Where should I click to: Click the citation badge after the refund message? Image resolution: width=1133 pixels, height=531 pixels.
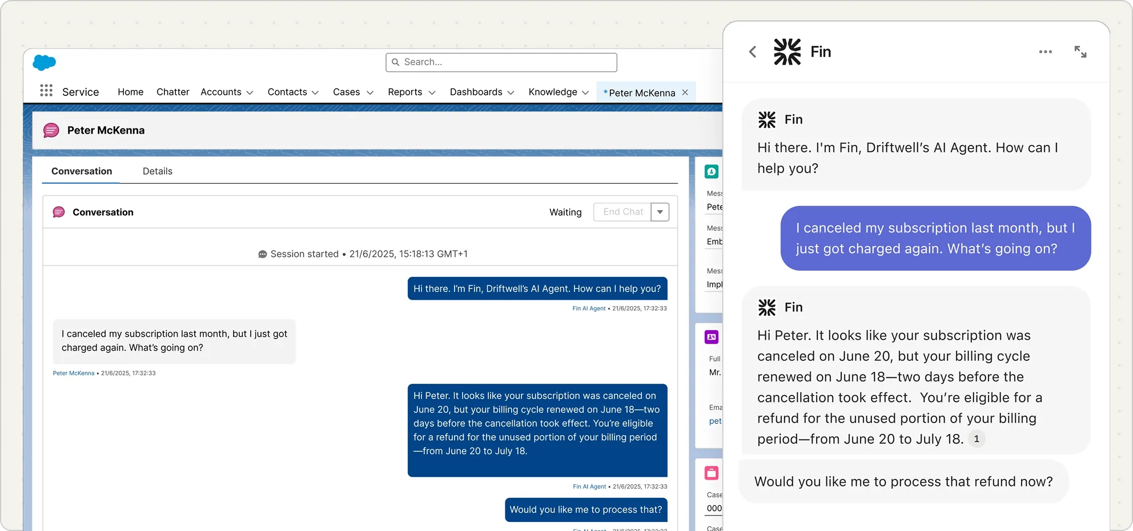coord(977,439)
